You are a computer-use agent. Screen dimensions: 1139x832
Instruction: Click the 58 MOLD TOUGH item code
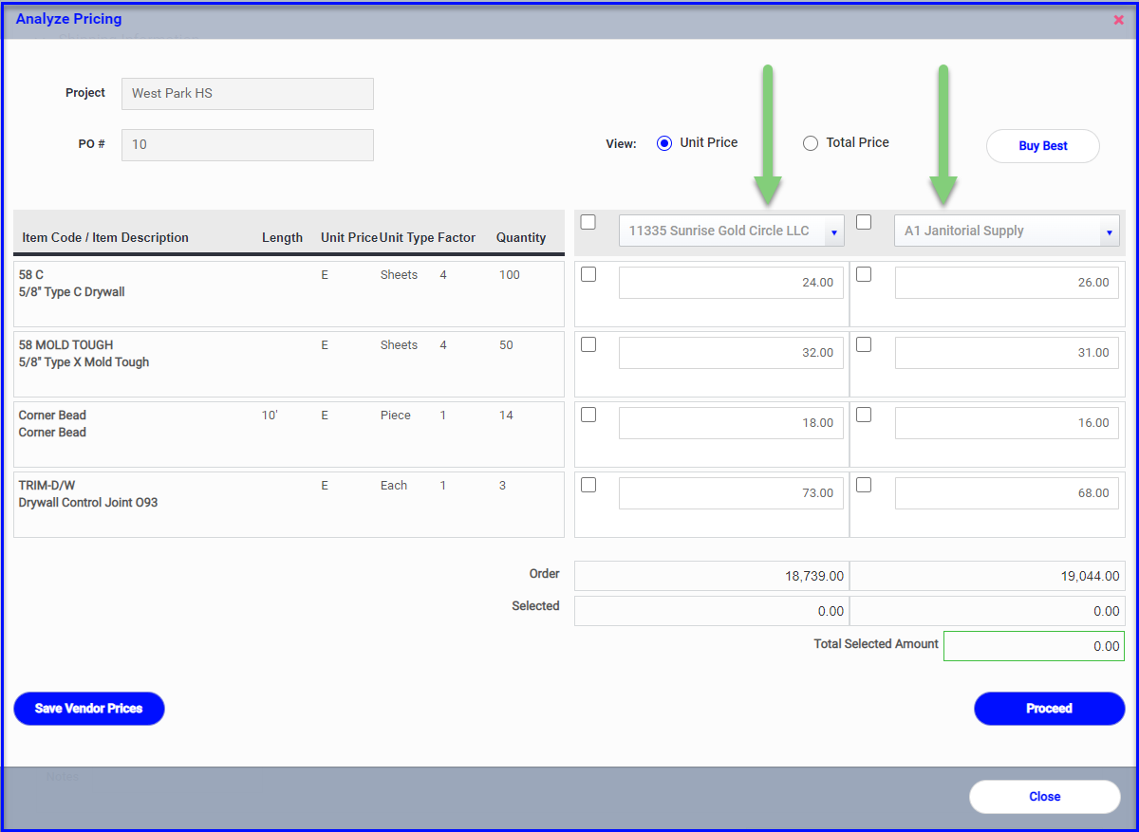65,345
